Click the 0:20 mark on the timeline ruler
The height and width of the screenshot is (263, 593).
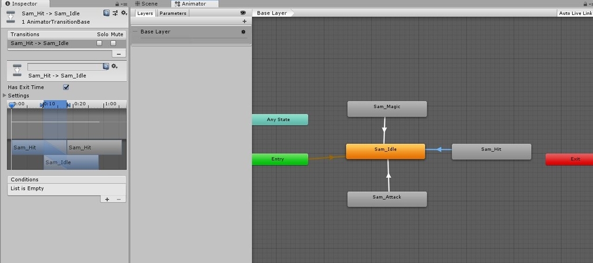point(80,104)
